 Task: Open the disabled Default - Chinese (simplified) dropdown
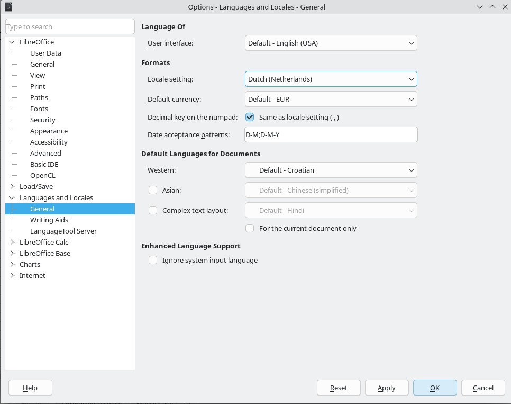(x=331, y=190)
